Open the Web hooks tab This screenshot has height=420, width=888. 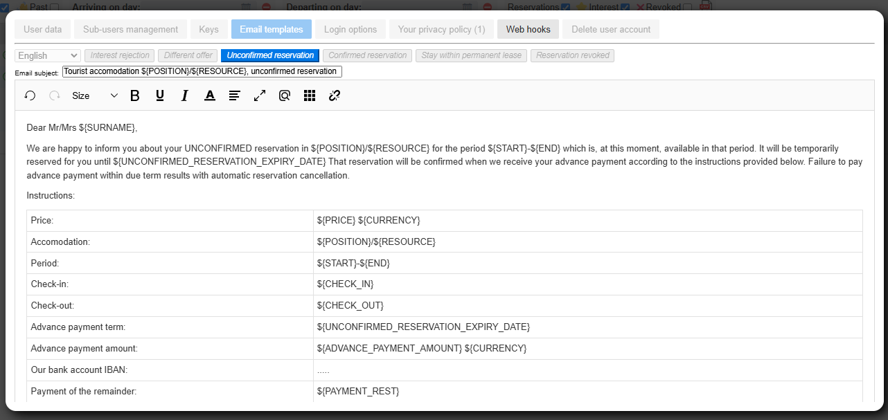(x=528, y=29)
